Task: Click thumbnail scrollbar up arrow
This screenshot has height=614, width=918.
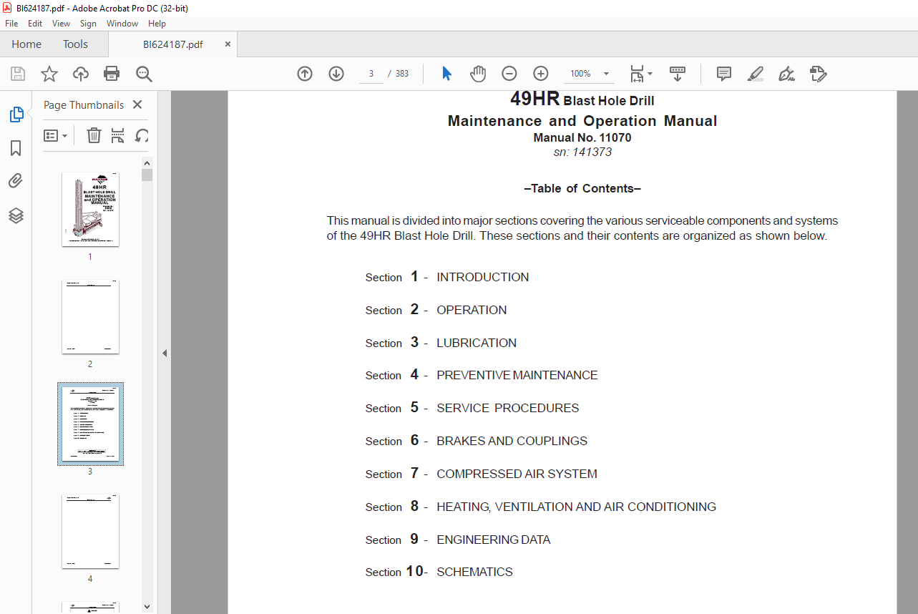Action: [x=147, y=162]
